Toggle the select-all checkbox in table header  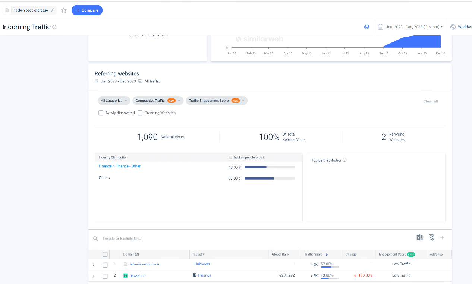105,255
